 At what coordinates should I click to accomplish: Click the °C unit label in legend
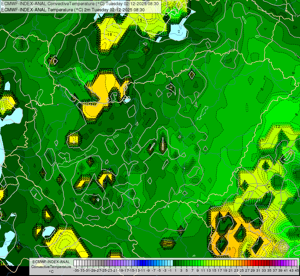point(51,272)
